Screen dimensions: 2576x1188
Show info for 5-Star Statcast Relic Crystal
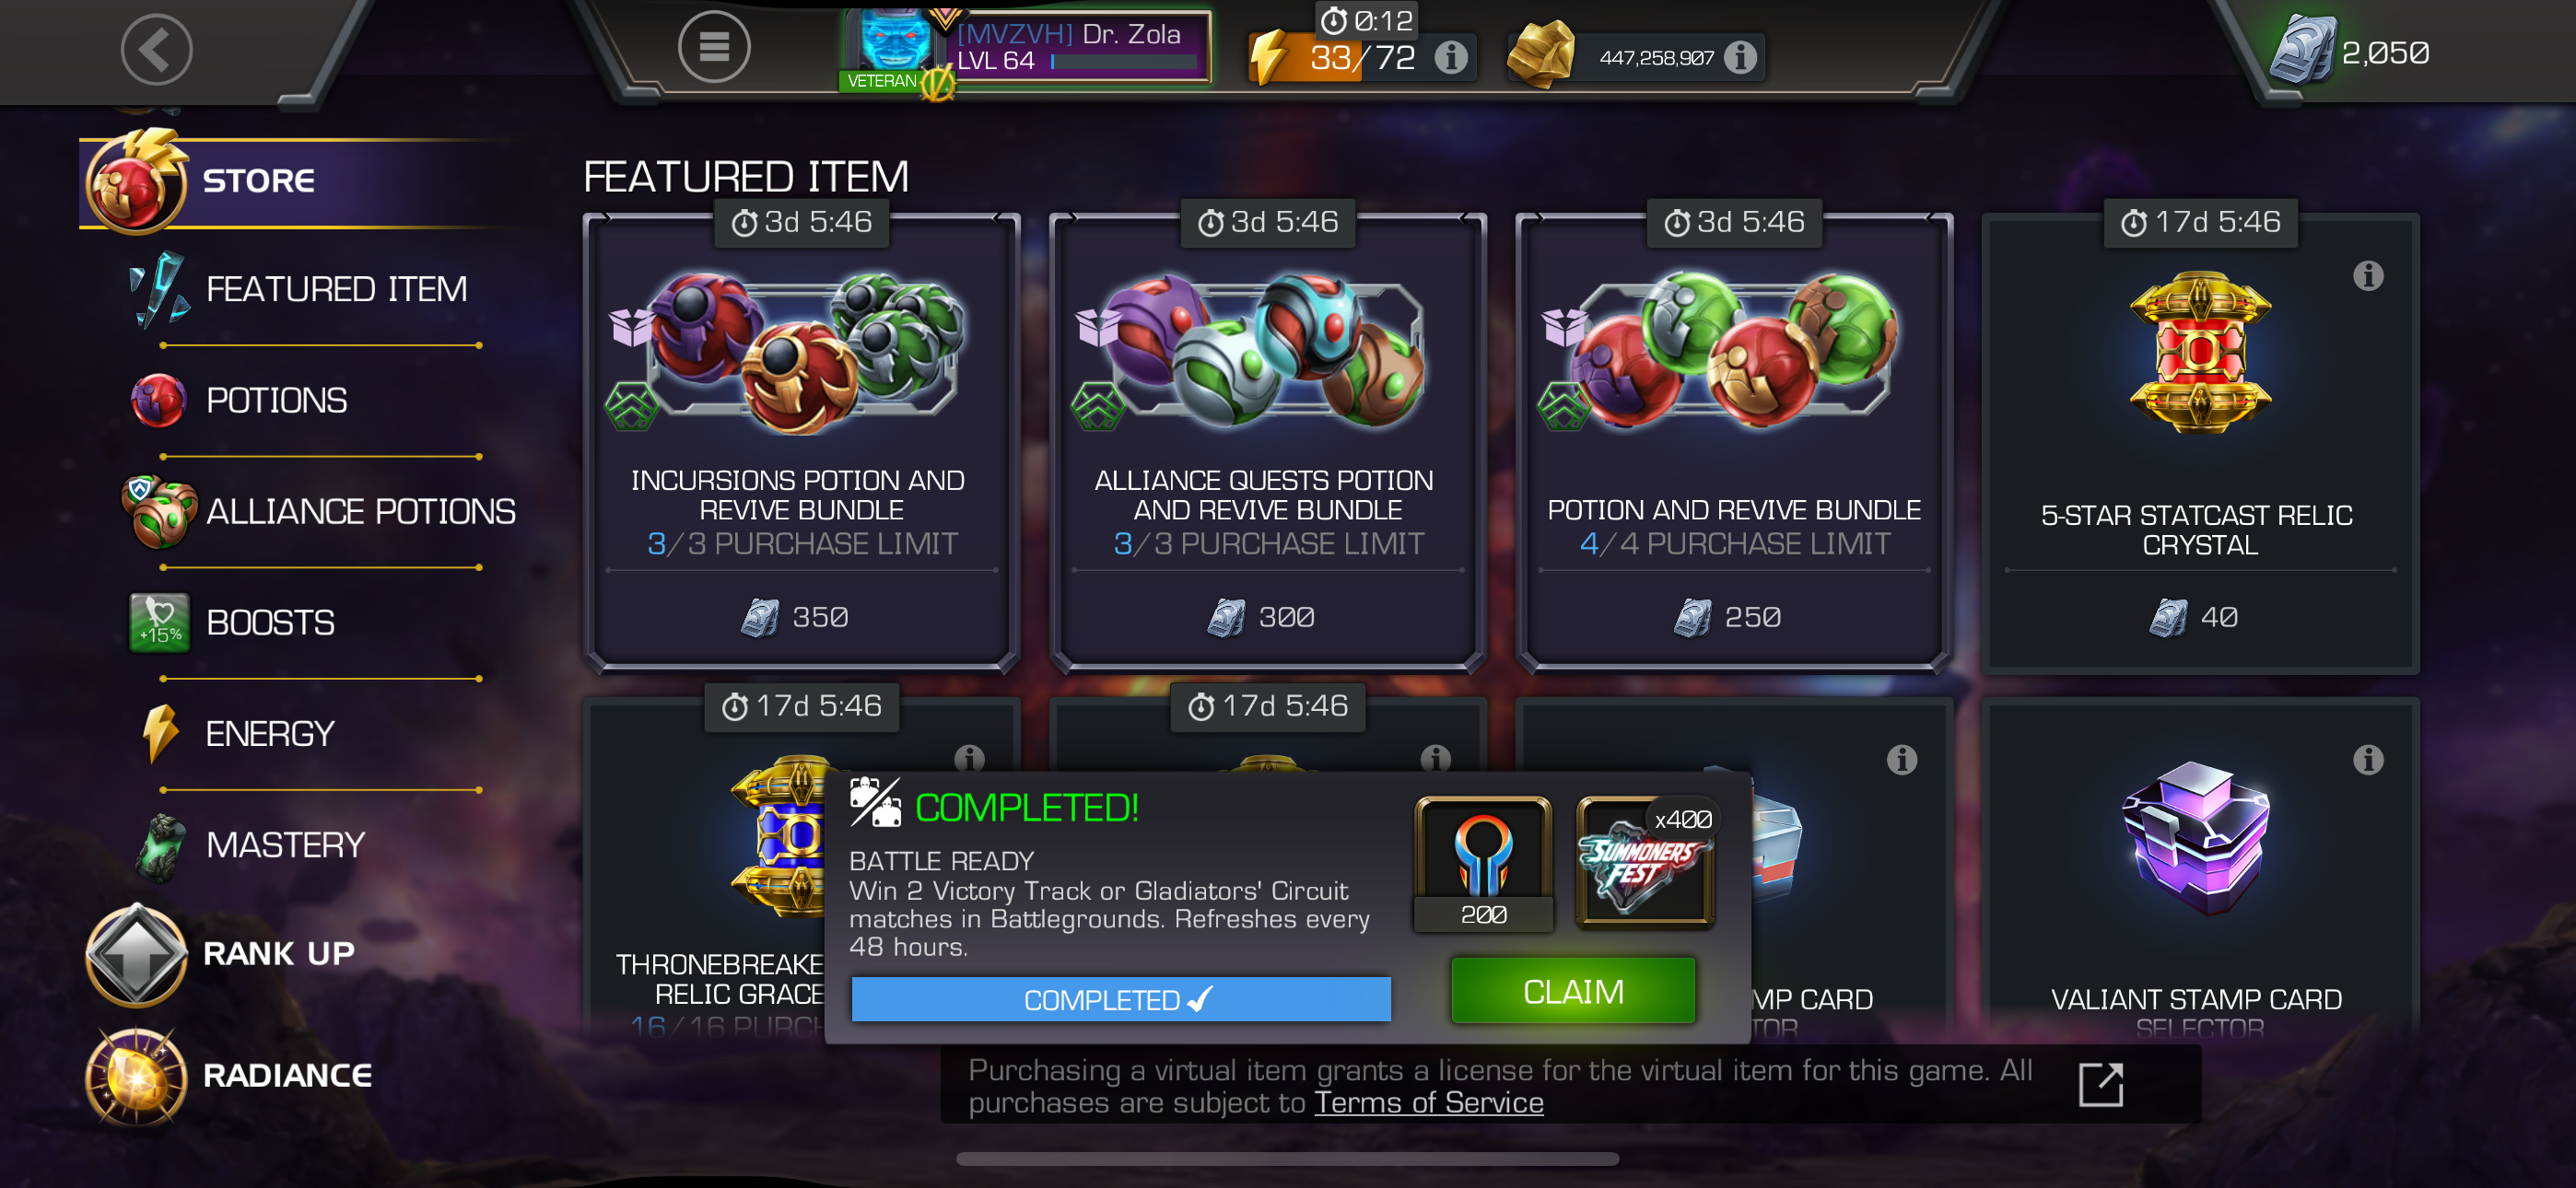(x=2367, y=276)
